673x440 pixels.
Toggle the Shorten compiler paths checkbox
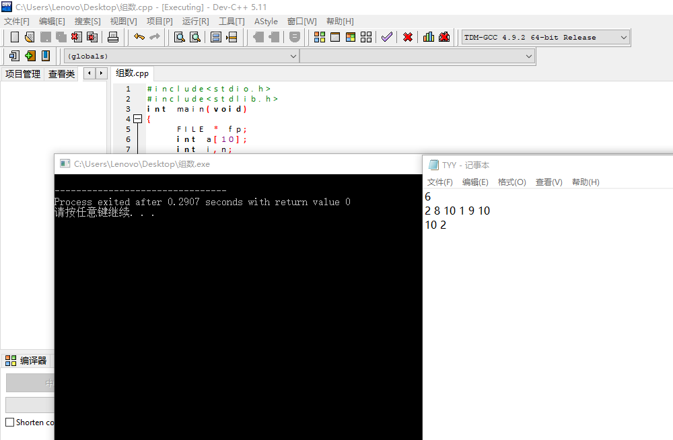10,423
